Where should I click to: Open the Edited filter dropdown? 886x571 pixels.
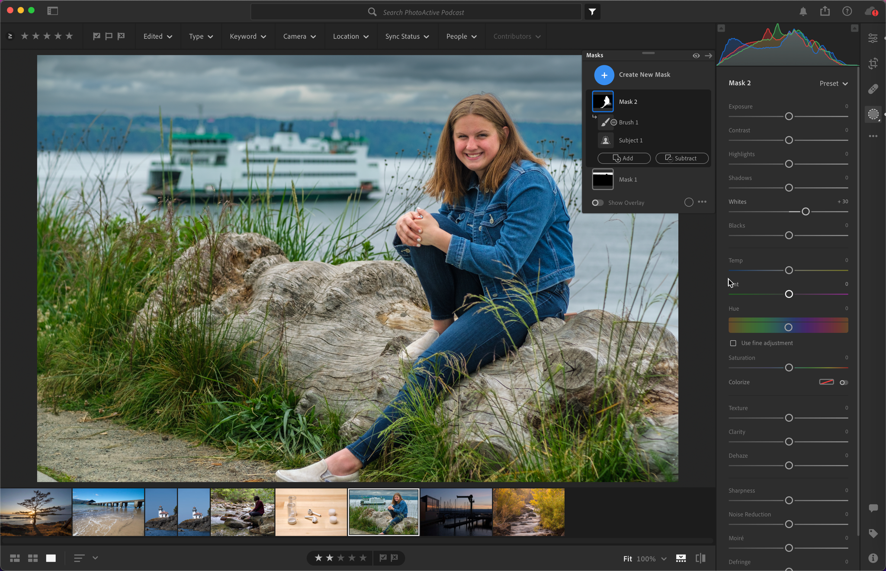[158, 36]
